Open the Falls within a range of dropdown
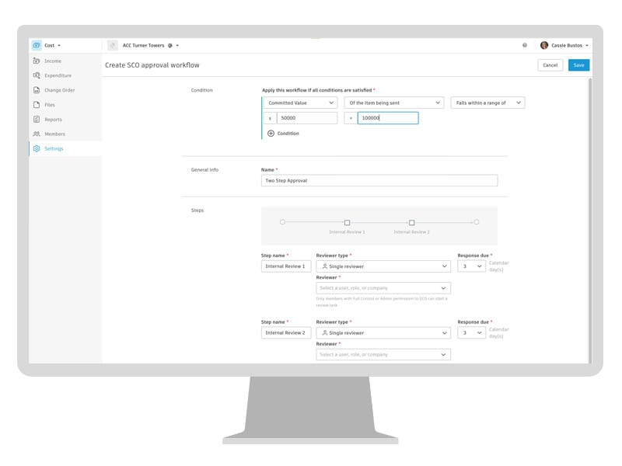Screen dimensions: 622x466 pos(487,103)
